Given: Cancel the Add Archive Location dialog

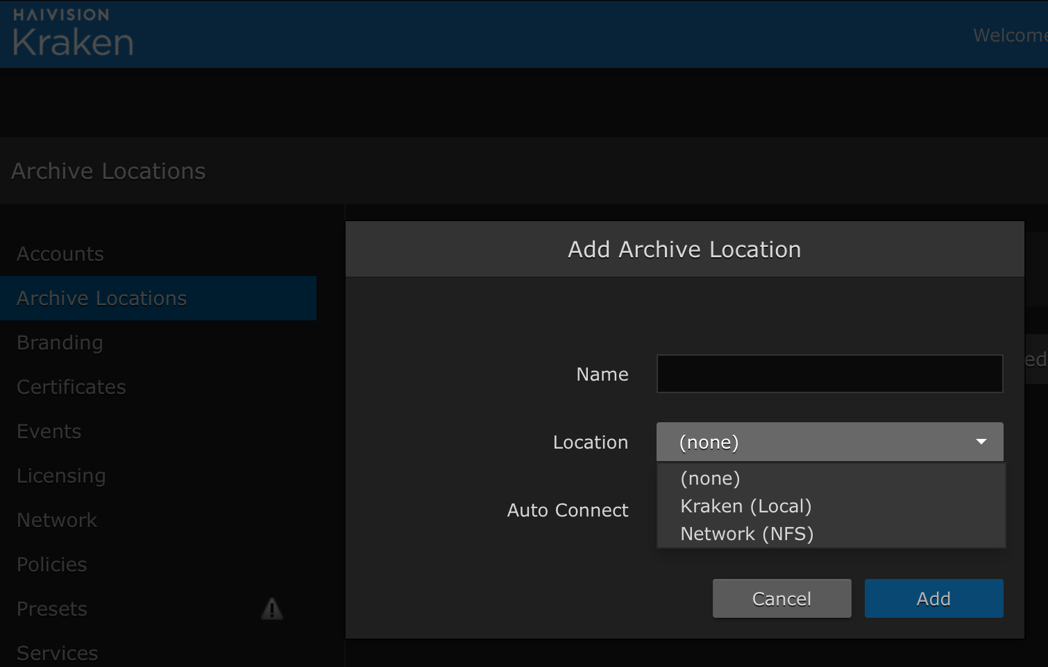Looking at the screenshot, I should pos(781,598).
